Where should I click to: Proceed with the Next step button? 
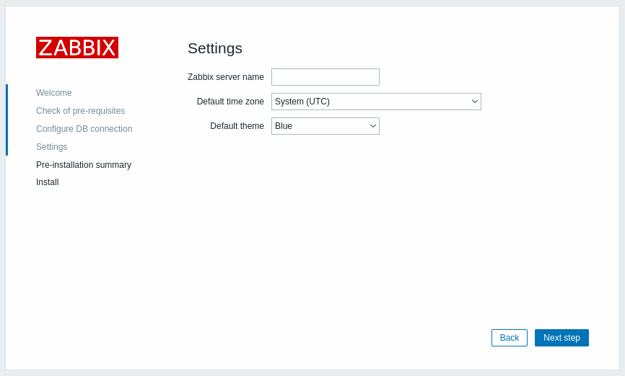pyautogui.click(x=561, y=338)
